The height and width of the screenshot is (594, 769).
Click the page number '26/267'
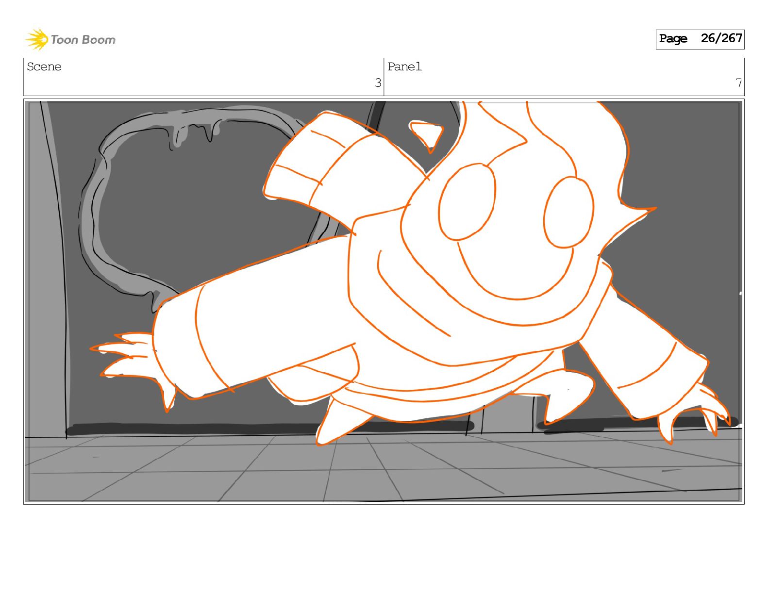click(x=721, y=38)
